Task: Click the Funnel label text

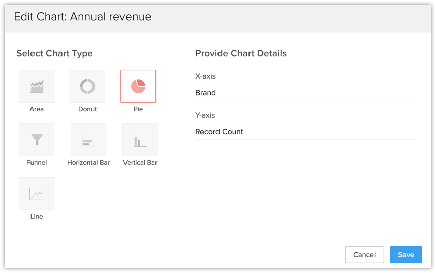Action: pos(37,163)
